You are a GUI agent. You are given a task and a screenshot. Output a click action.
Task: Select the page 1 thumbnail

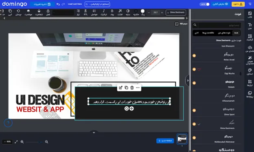182,139
